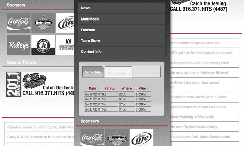Select the 06/16/2011 SLC game row

tap(118, 94)
